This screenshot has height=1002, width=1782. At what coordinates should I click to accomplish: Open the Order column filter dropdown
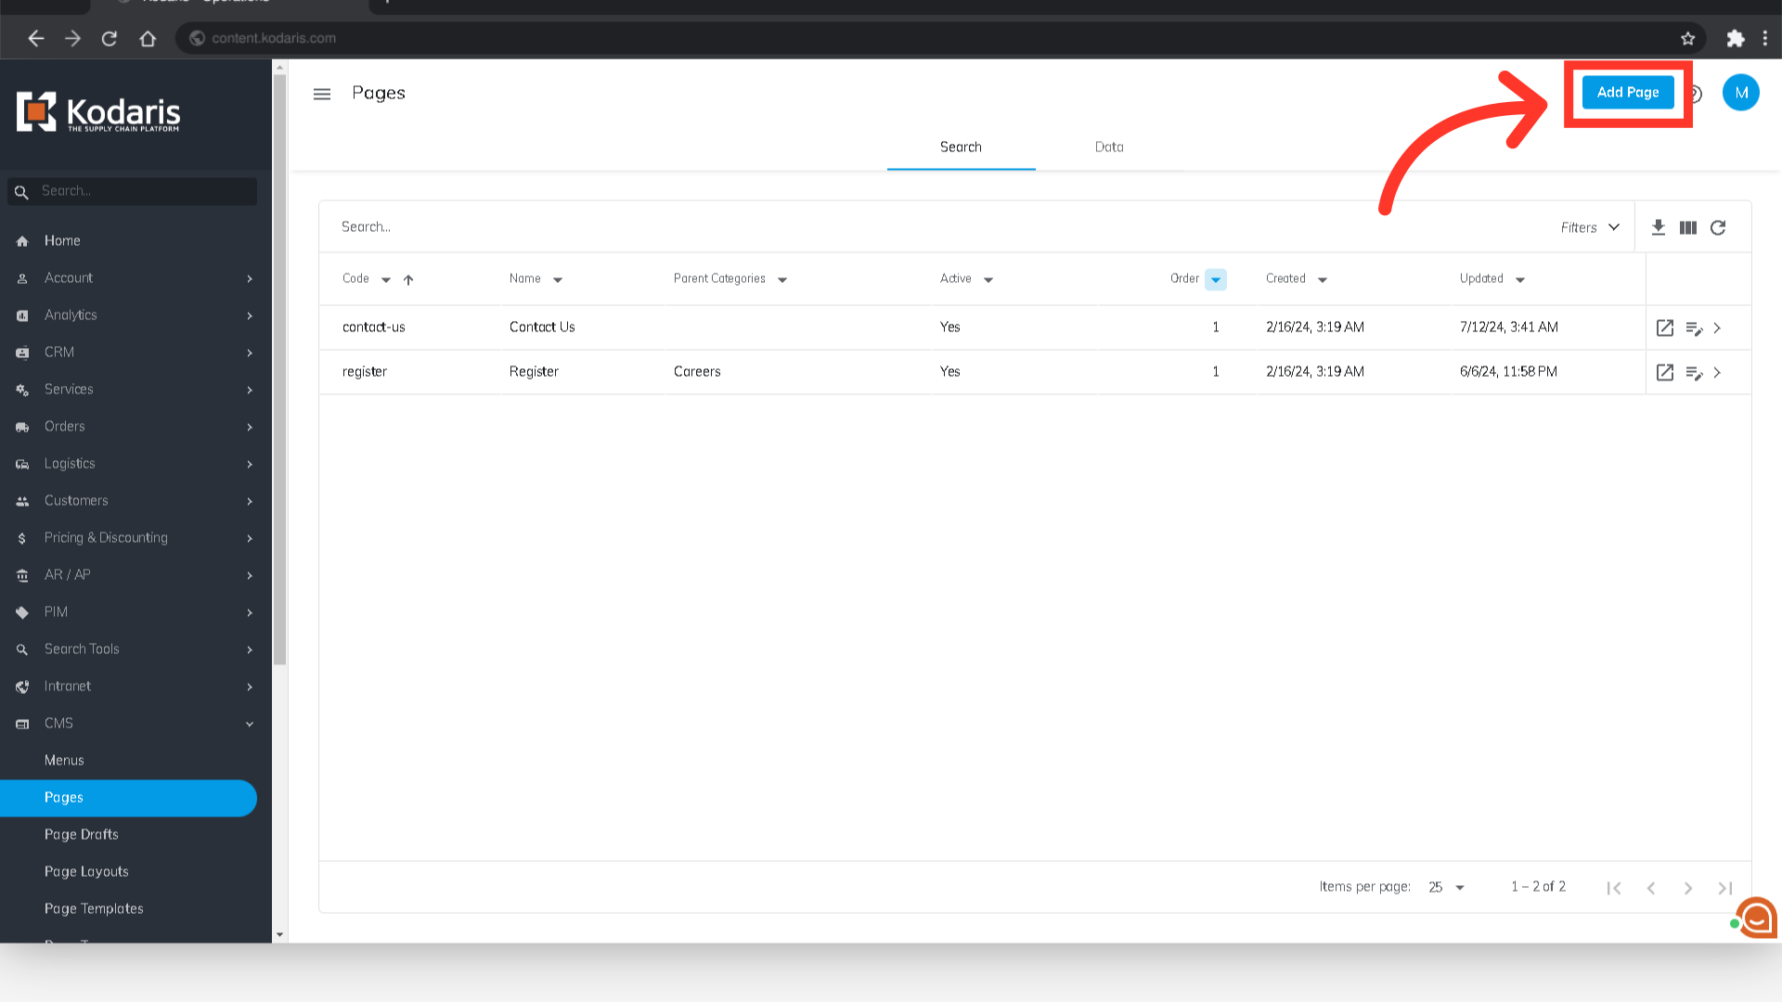tap(1215, 279)
